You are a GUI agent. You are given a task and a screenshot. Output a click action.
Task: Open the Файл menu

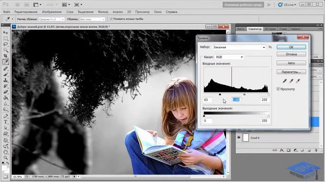click(7, 12)
